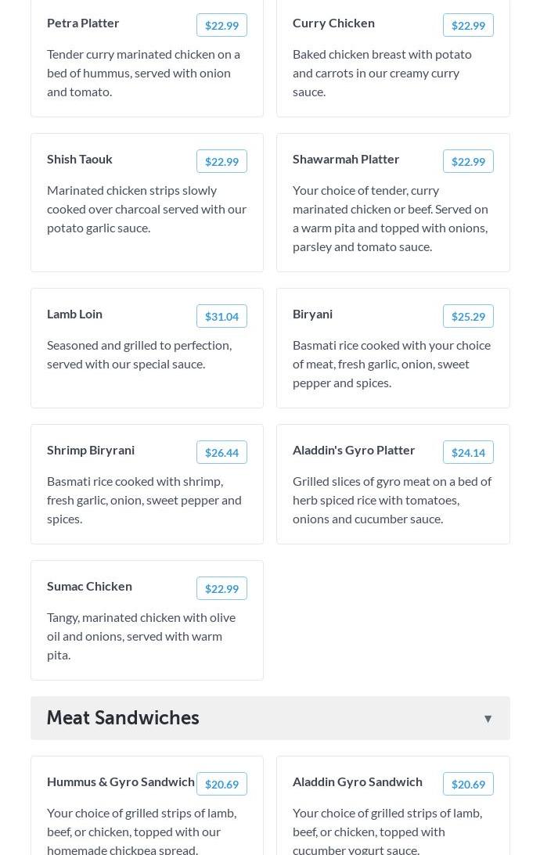Click the Aladdin's Gyro Platter description
Viewport: 540px width, 855px height.
(x=392, y=500)
